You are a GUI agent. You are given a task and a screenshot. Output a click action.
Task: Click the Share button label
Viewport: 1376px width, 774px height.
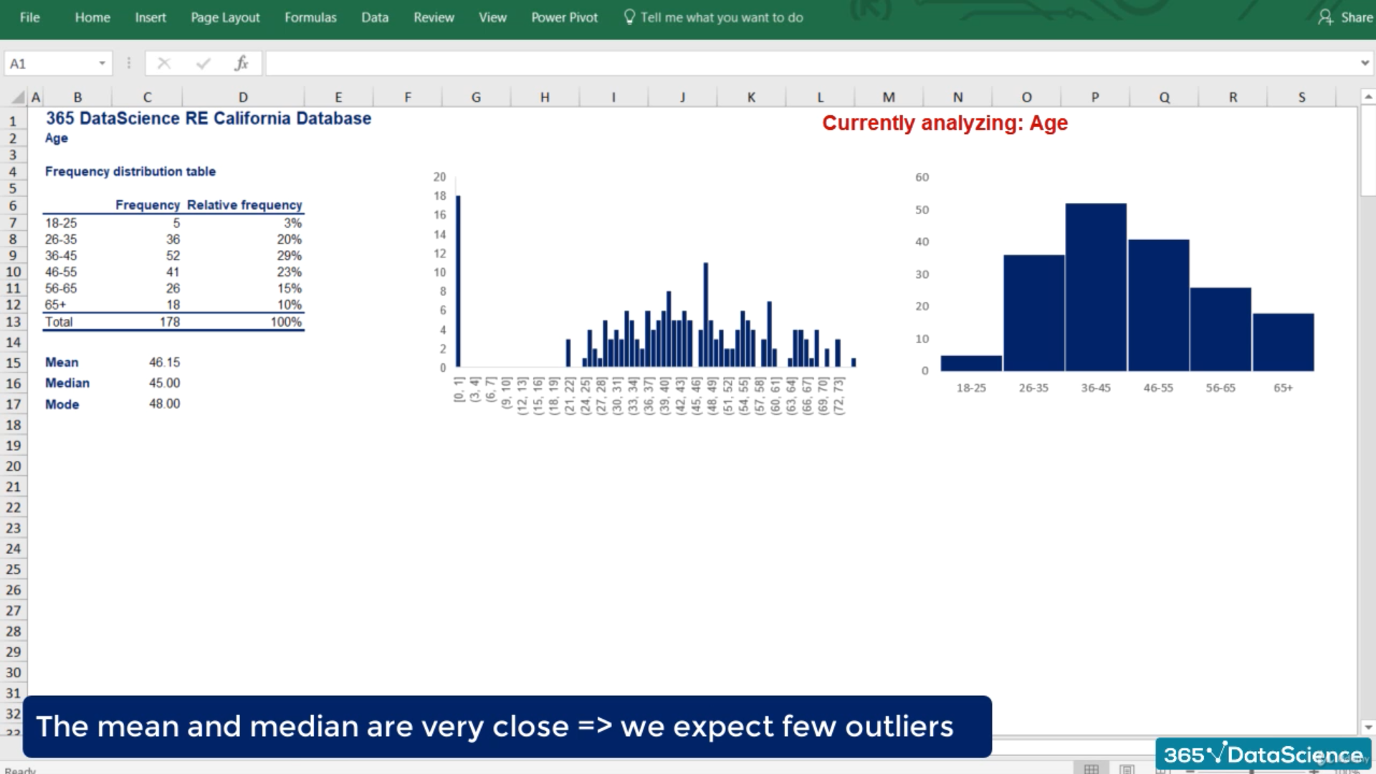(1356, 17)
